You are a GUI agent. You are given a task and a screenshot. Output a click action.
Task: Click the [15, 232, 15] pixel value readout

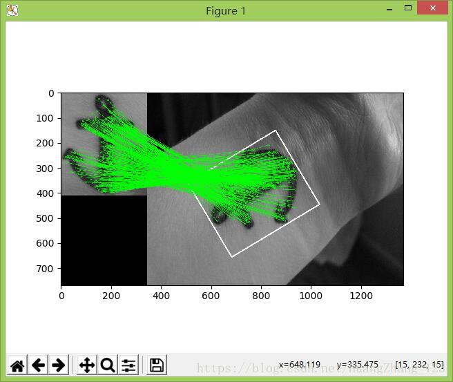pyautogui.click(x=419, y=364)
